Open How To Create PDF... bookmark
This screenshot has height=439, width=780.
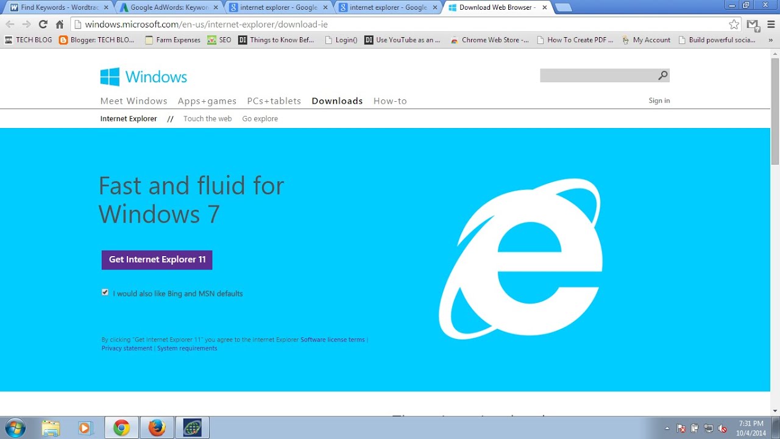(575, 40)
